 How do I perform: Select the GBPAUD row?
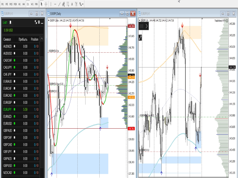click(21, 131)
